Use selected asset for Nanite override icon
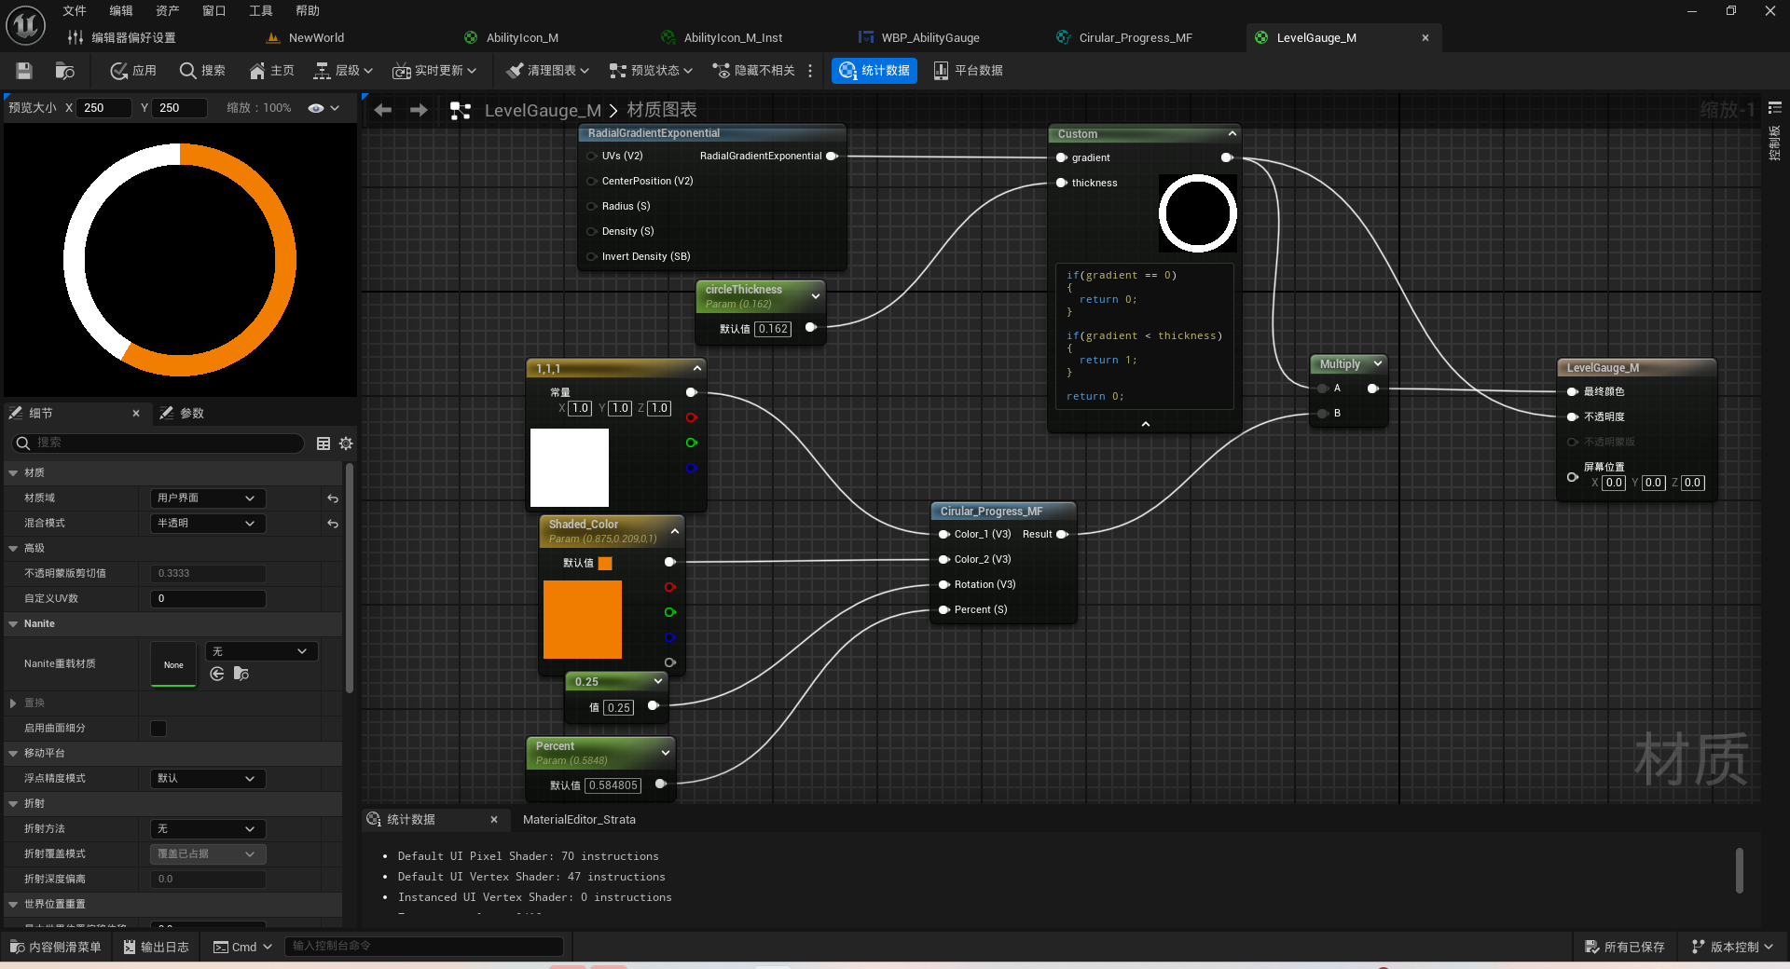 coord(217,674)
